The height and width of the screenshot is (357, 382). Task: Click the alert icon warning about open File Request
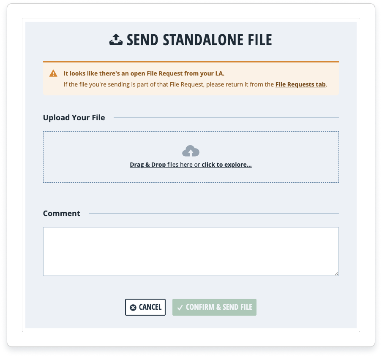pos(53,73)
